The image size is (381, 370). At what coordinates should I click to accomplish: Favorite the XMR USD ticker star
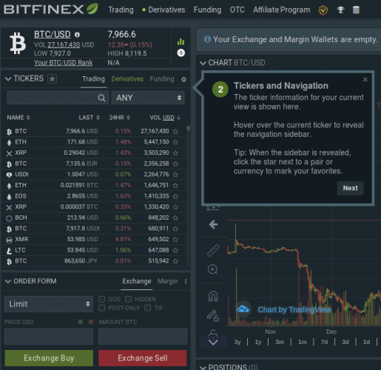pyautogui.click(x=175, y=239)
